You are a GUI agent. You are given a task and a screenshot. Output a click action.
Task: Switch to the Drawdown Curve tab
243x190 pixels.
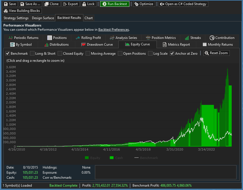pyautogui.click(x=97, y=45)
